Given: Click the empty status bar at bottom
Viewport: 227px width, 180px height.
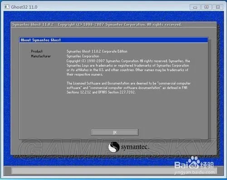Looking at the screenshot, I should [x=113, y=170].
